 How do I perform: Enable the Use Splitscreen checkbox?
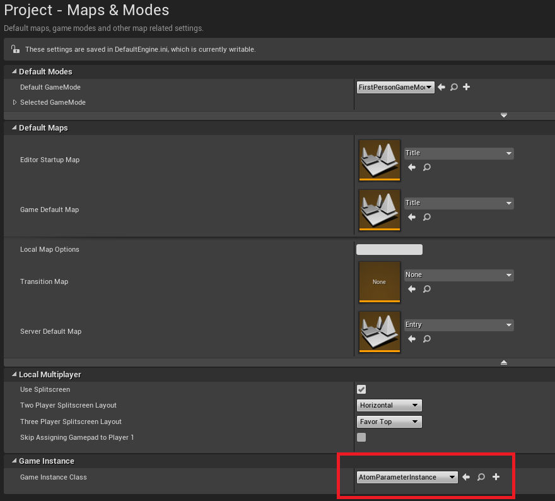click(x=361, y=389)
